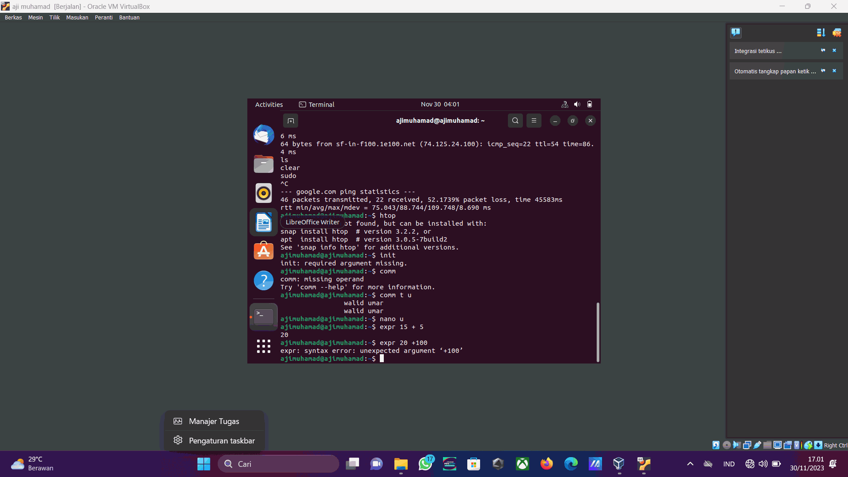The image size is (848, 477).
Task: Click the Terminal icon in the dock
Action: coord(264,317)
